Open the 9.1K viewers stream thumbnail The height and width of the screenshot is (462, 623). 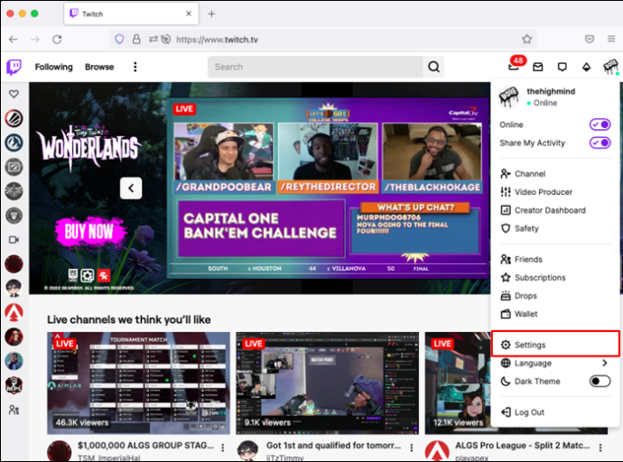pyautogui.click(x=328, y=383)
